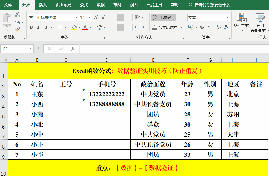
Task: Click the Increase Decimal icon
Action: tap(219, 27)
